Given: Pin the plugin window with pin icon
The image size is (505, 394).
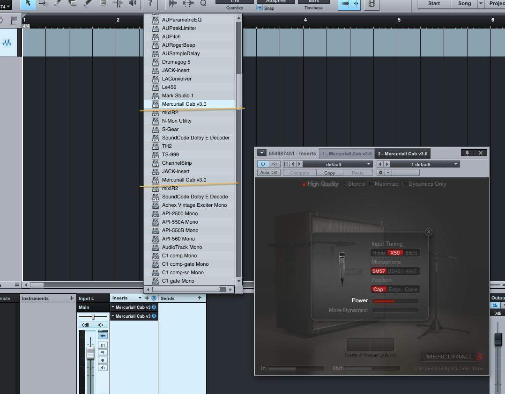Looking at the screenshot, I should [467, 153].
